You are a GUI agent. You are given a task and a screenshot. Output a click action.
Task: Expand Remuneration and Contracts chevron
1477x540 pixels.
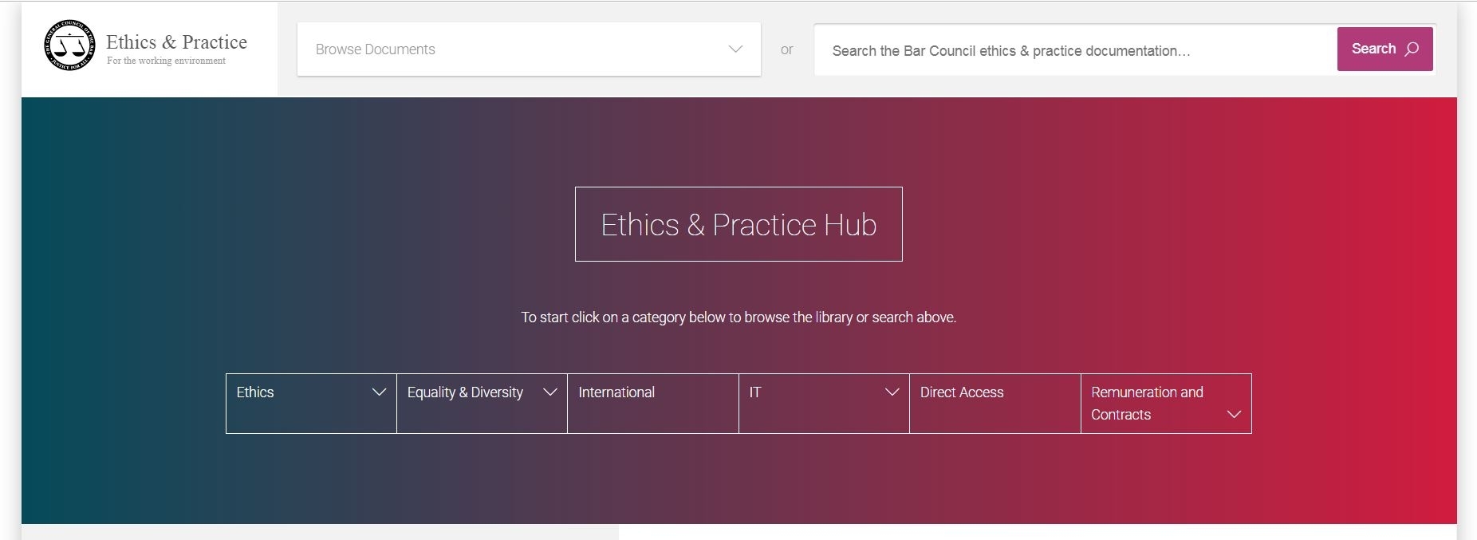coord(1234,415)
